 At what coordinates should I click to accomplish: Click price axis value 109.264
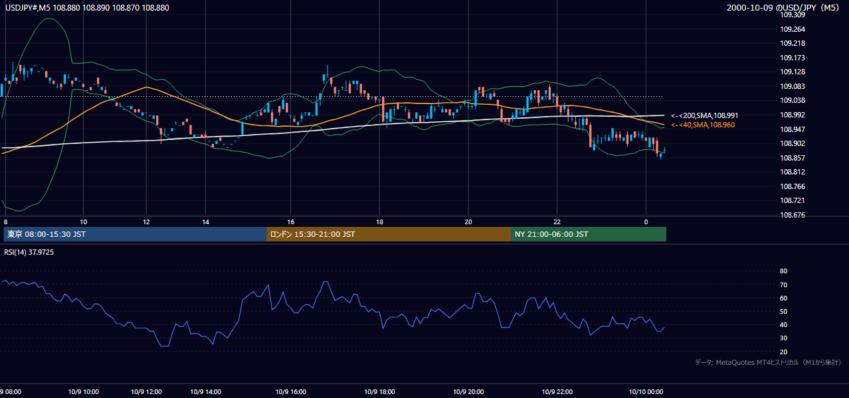793,29
